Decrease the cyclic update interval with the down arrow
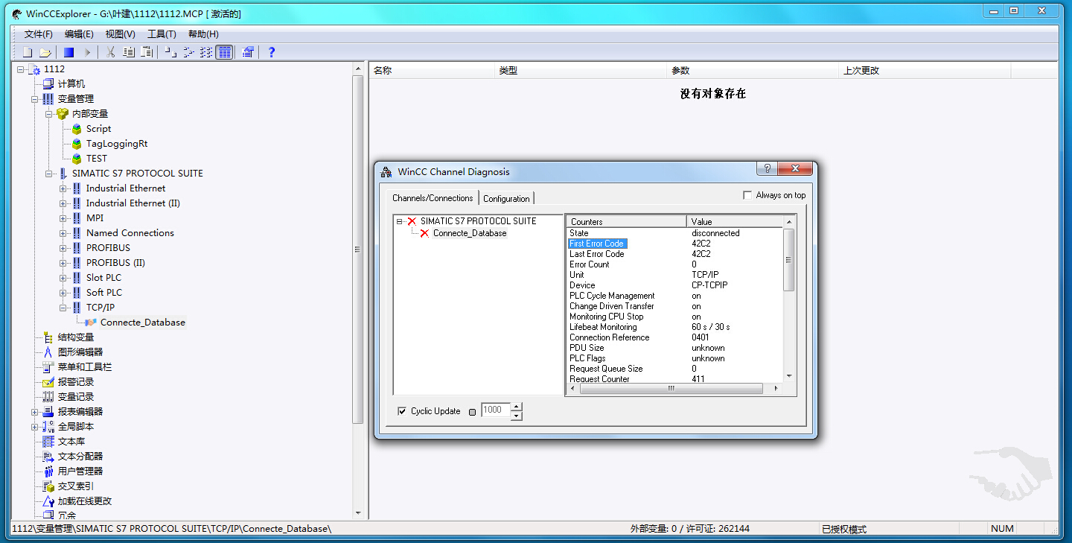 pos(517,416)
